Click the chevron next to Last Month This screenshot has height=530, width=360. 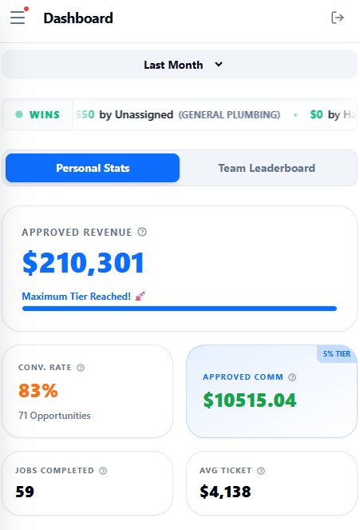[x=219, y=64]
